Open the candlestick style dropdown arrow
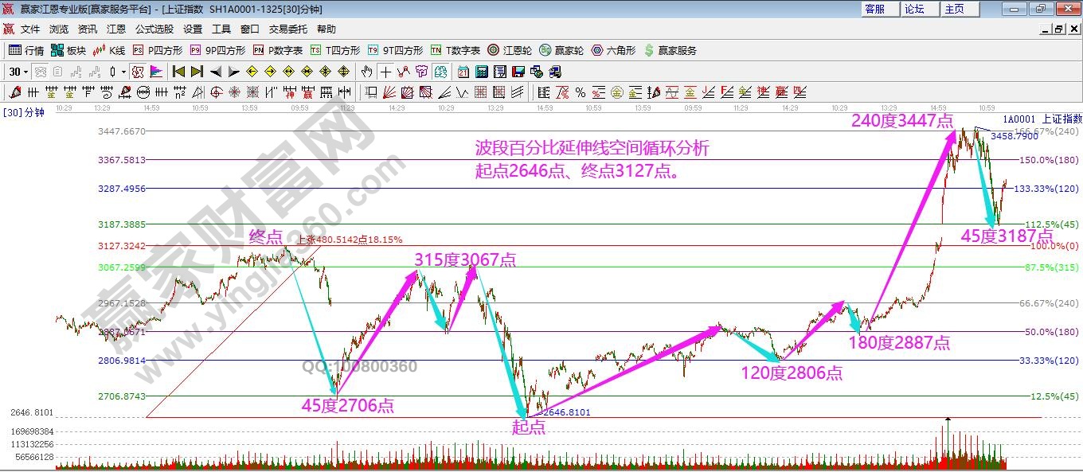The image size is (1083, 472). click(x=123, y=72)
